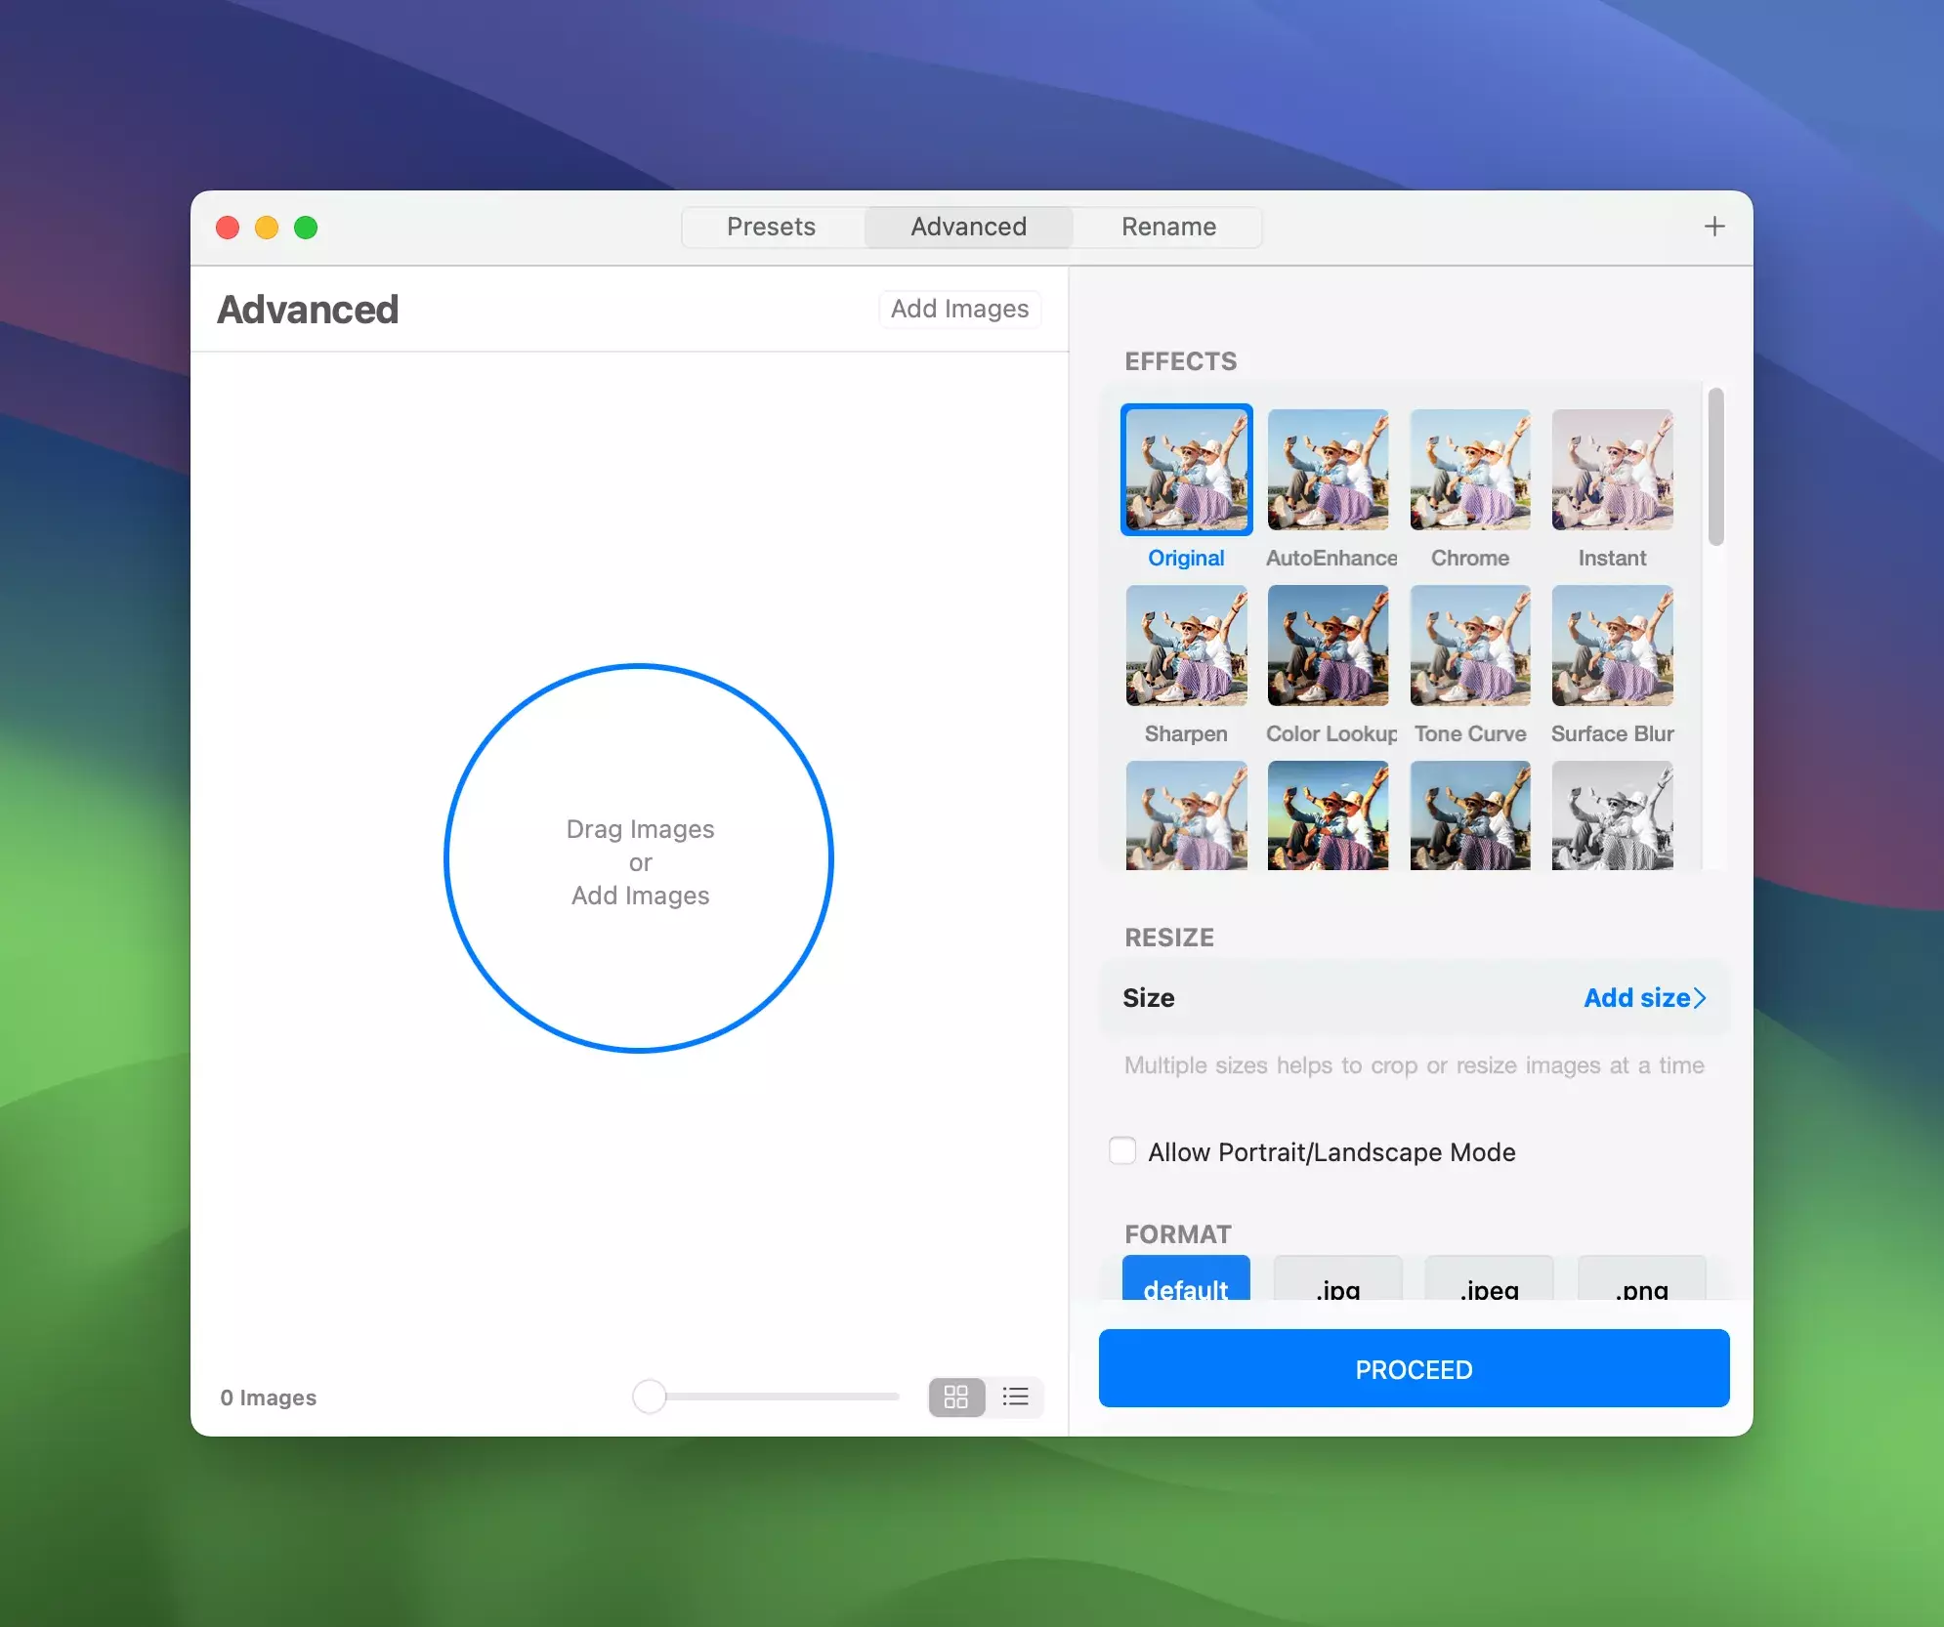The width and height of the screenshot is (1944, 1627).
Task: Select the Sharpen effect
Action: [x=1186, y=646]
